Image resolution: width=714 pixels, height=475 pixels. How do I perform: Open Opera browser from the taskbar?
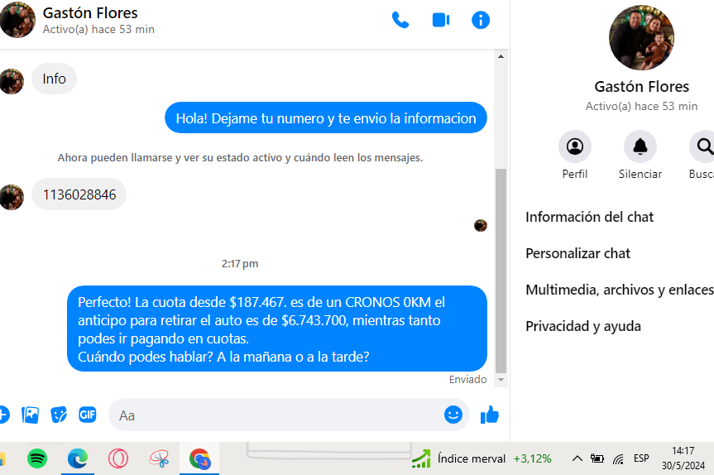click(118, 458)
